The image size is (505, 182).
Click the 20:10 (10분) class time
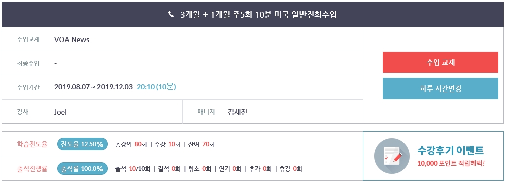[x=156, y=87]
